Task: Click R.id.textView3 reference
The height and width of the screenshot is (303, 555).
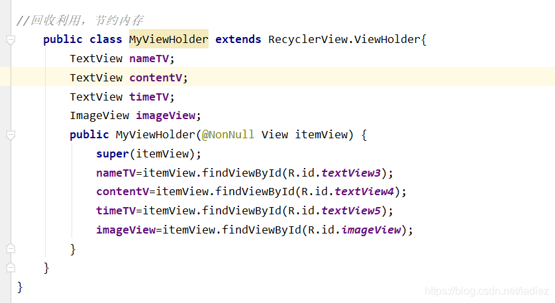Action: point(334,173)
